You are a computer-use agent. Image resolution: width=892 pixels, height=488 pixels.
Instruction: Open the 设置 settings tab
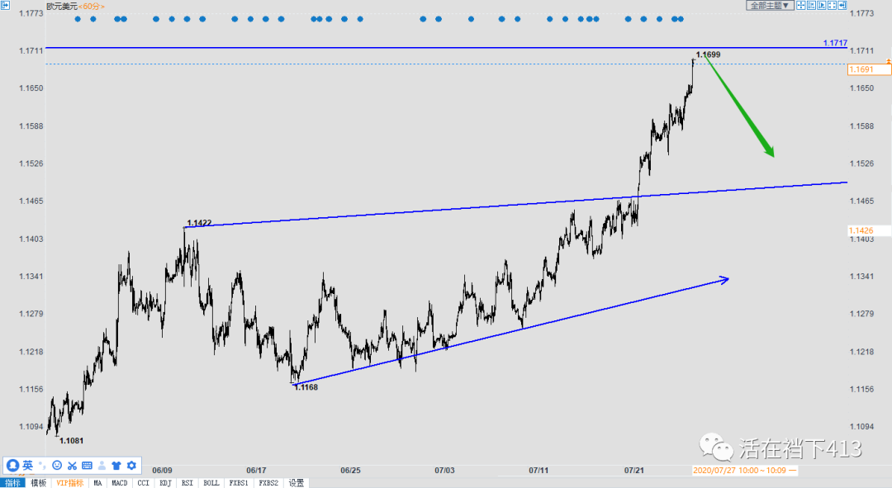(x=297, y=483)
